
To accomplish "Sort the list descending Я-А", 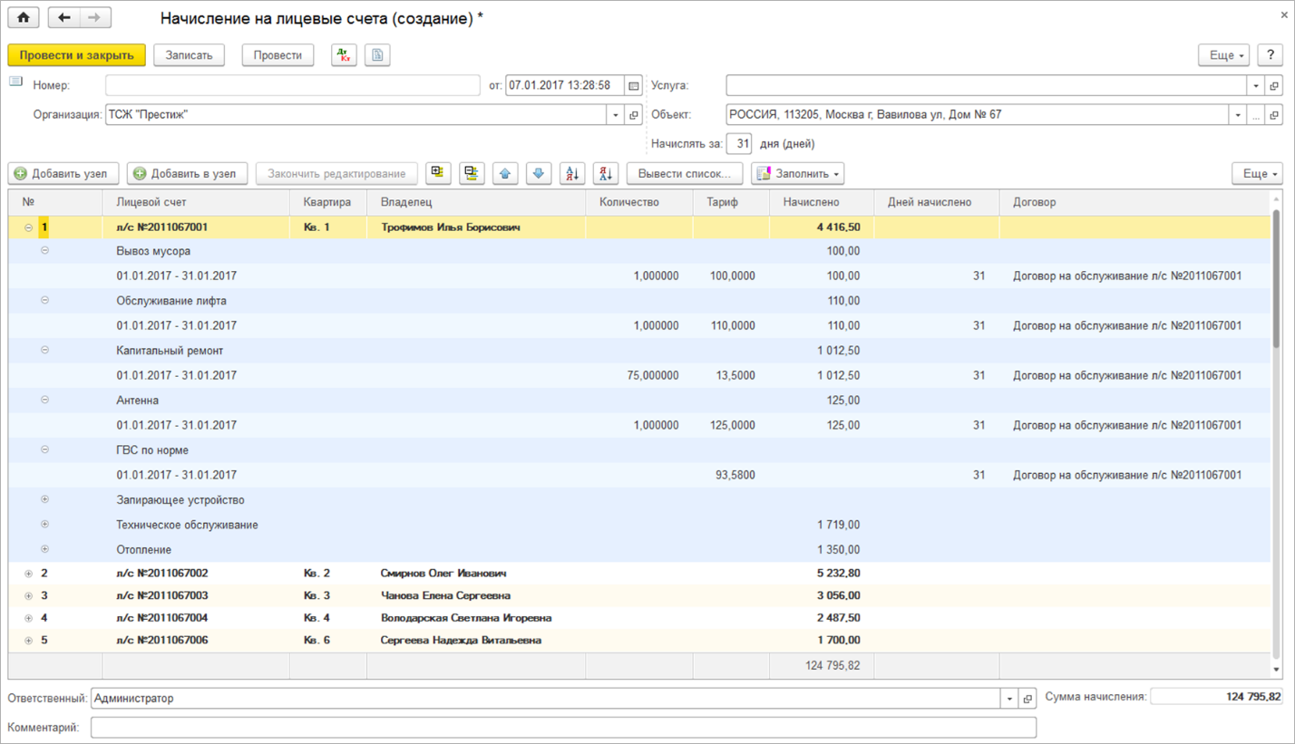I will 605,173.
